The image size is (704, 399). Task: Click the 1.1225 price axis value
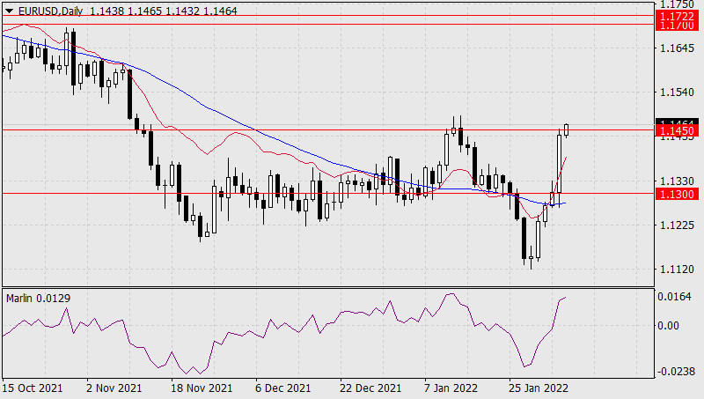(x=677, y=225)
